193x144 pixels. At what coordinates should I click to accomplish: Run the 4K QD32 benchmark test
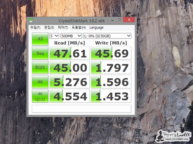[40, 96]
